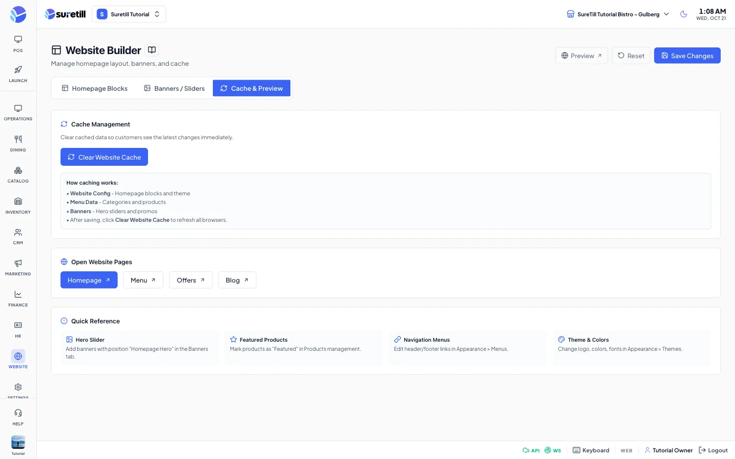
Task: Open the Marketing megaphone section
Action: pos(18,268)
